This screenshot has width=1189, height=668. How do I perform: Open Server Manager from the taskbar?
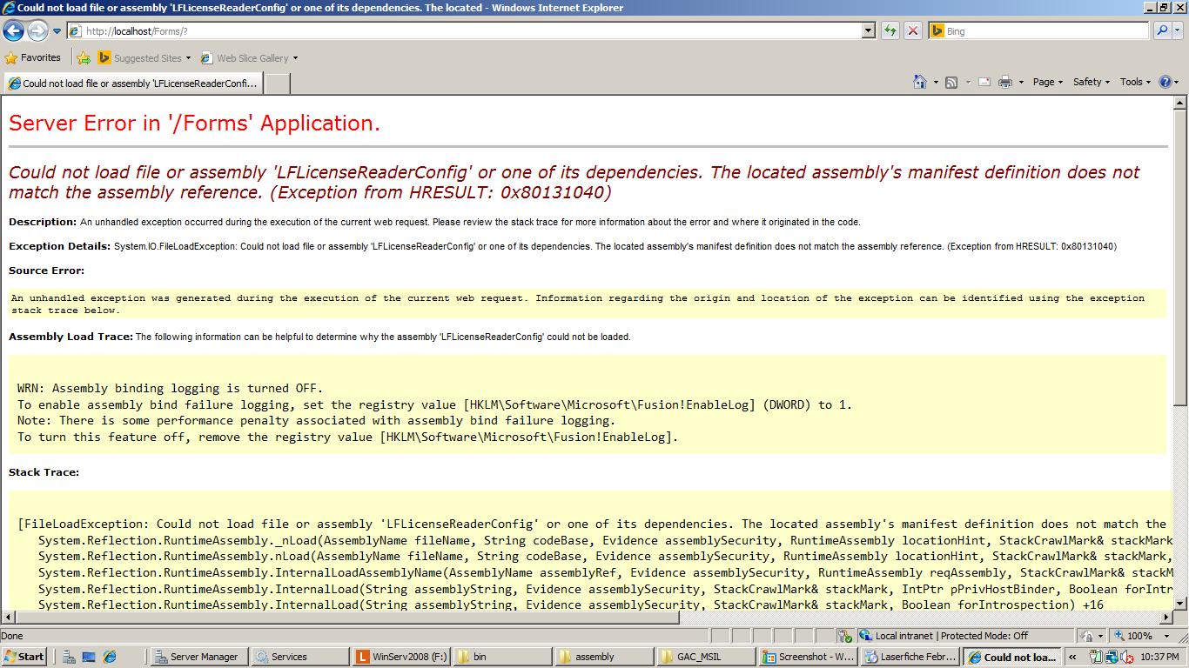198,657
